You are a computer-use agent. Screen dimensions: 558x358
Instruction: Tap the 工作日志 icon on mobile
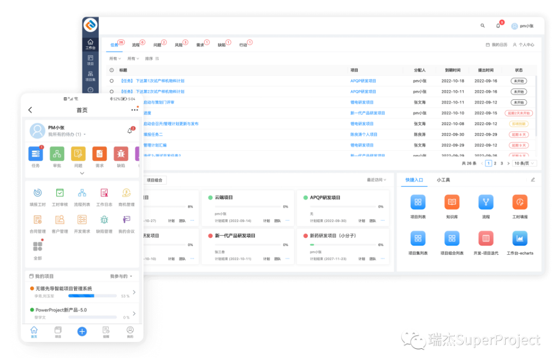point(104,193)
